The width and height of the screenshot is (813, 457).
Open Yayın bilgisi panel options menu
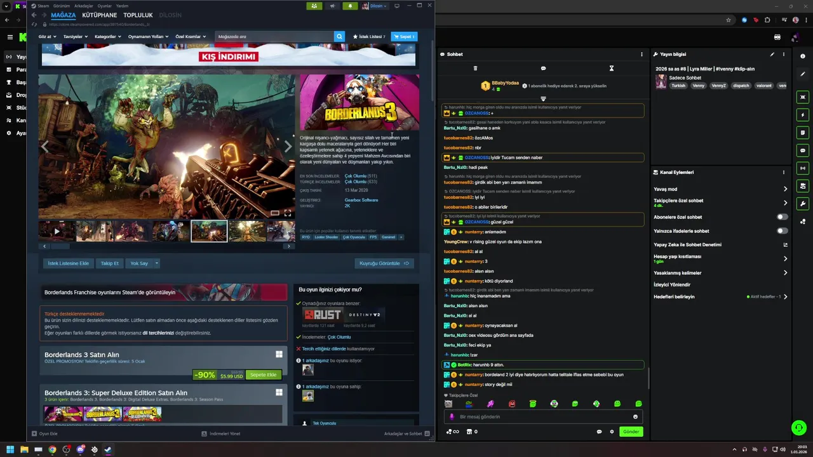tap(784, 55)
